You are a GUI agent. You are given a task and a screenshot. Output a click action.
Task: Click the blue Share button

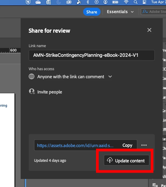pyautogui.click(x=92, y=12)
